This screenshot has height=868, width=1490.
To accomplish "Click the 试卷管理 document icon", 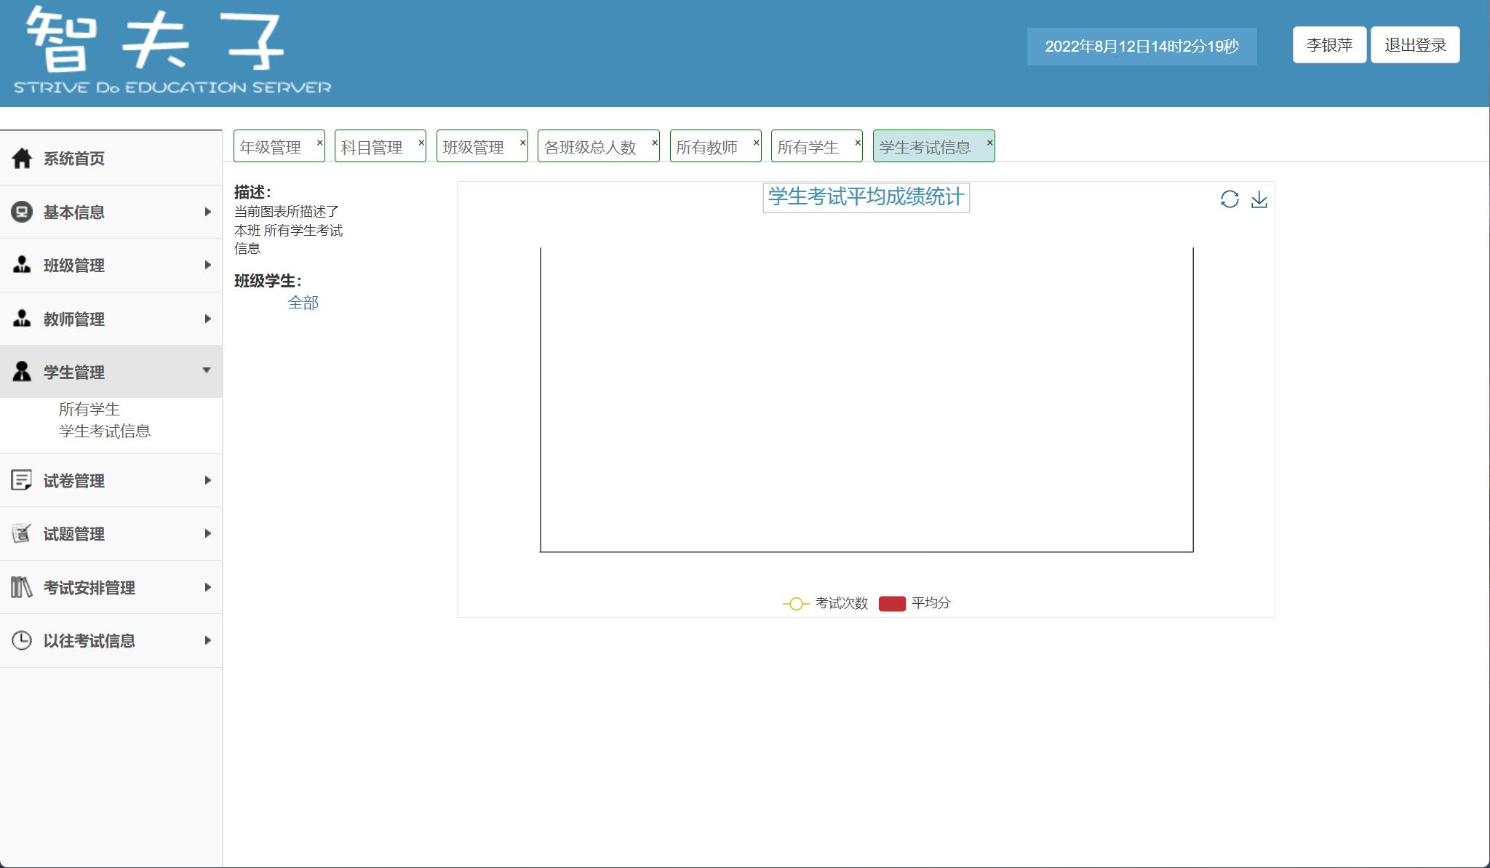I will [22, 480].
